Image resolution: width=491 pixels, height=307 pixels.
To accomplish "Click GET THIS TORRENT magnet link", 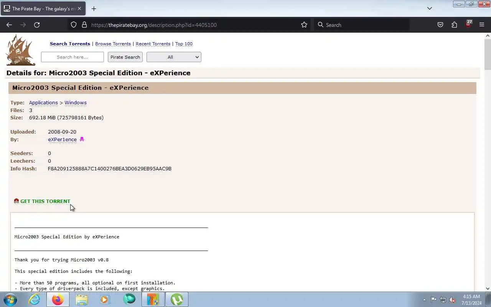I will [45, 201].
